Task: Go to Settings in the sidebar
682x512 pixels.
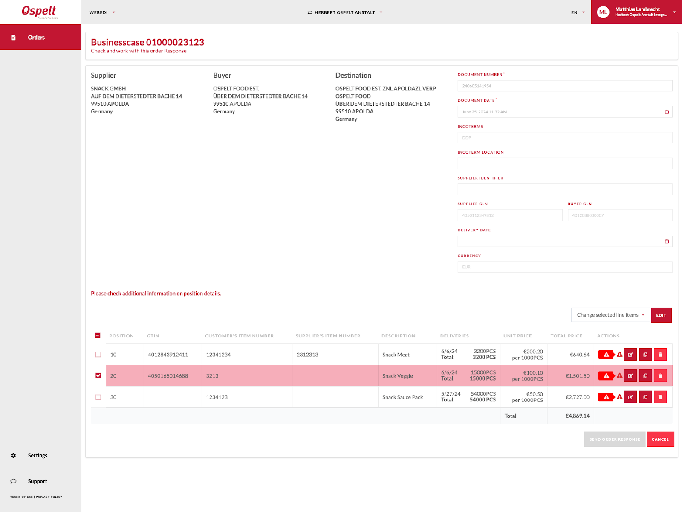Action: coord(38,456)
